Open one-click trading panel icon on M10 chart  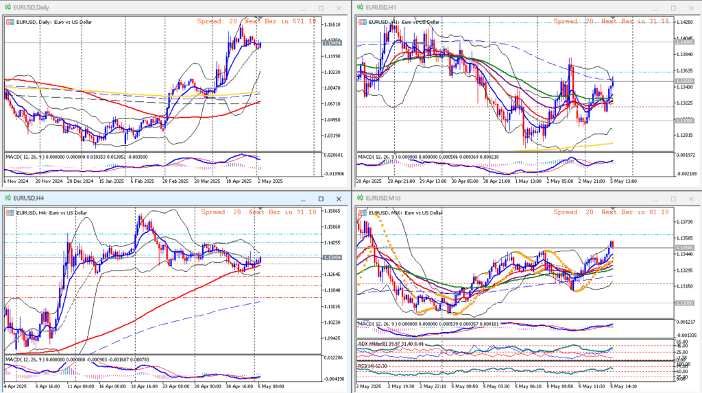tap(362, 213)
